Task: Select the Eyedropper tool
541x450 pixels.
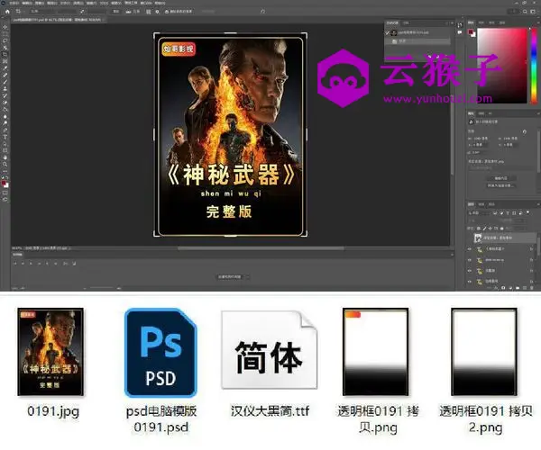Action: pos(5,68)
